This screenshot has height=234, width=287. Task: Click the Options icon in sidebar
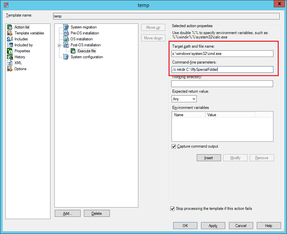10,69
